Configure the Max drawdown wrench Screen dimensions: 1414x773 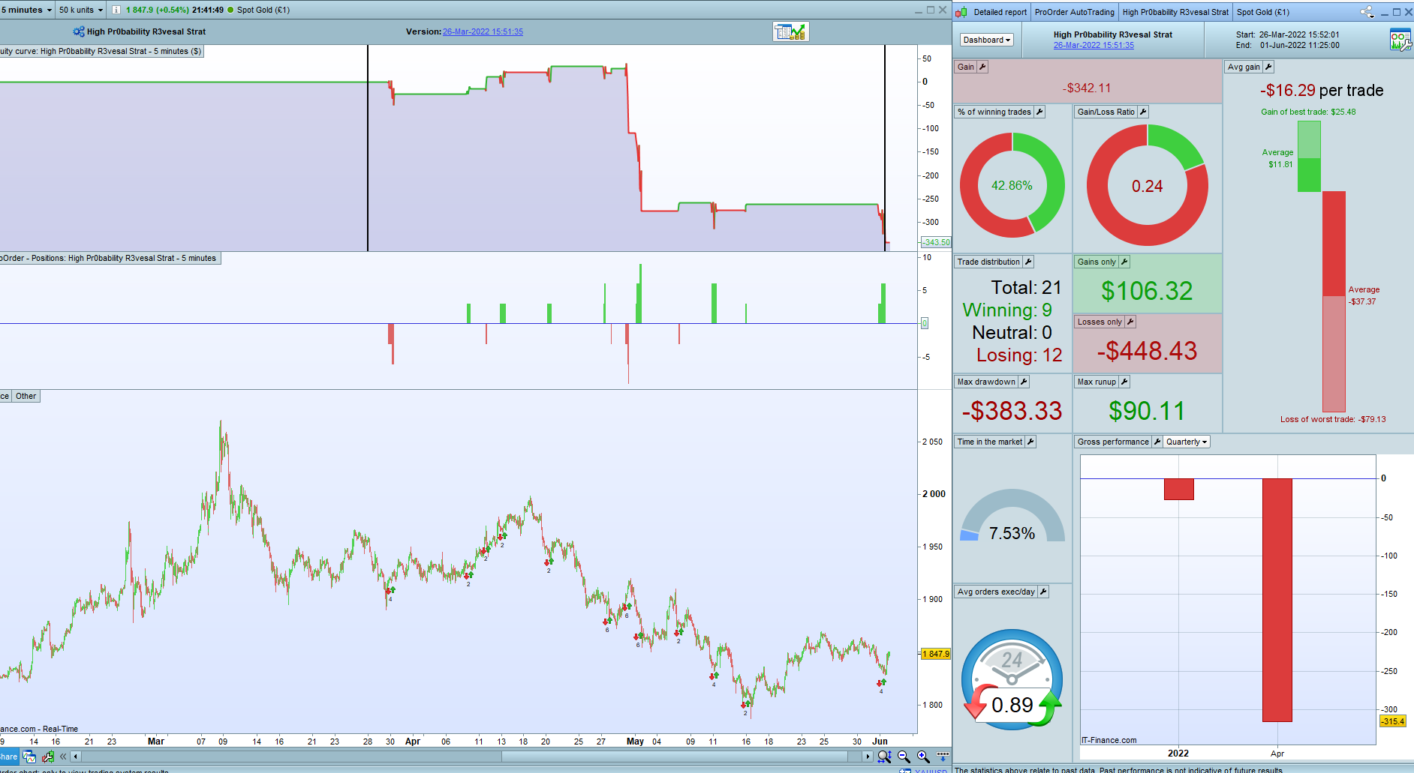[1024, 382]
